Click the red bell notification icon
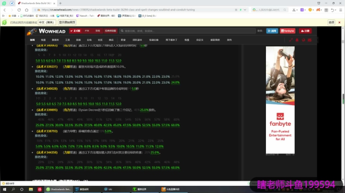The width and height of the screenshot is (345, 193). (297, 40)
